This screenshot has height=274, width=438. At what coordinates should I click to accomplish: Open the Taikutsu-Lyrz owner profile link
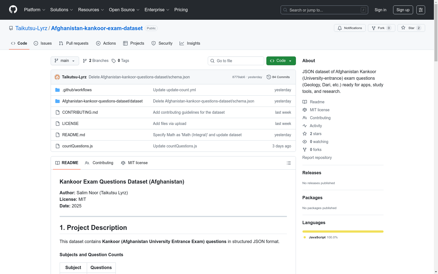pos(31,28)
